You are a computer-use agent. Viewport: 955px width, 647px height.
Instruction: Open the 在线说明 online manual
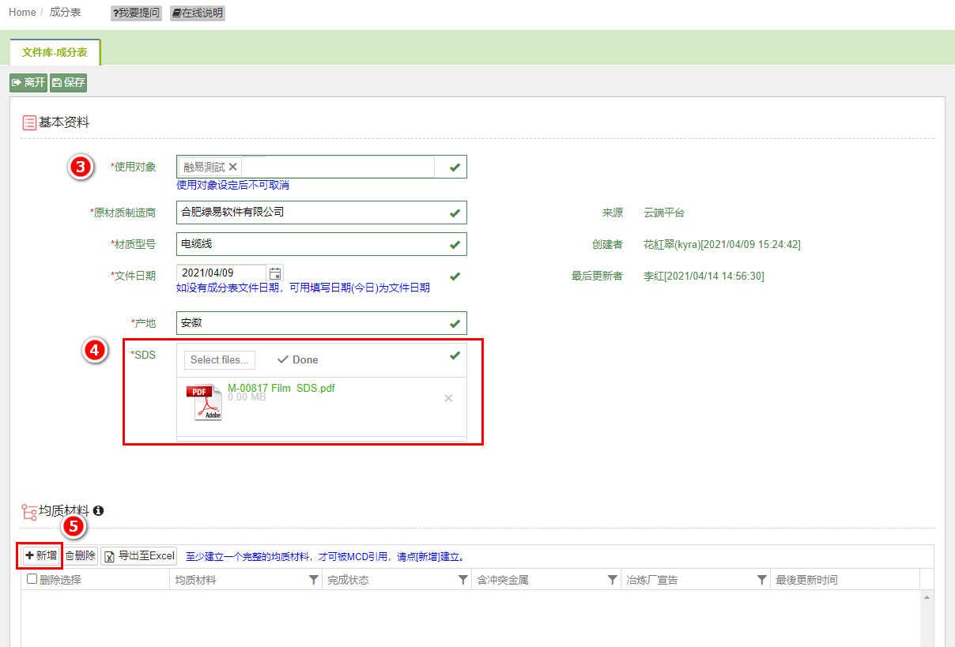(x=198, y=13)
